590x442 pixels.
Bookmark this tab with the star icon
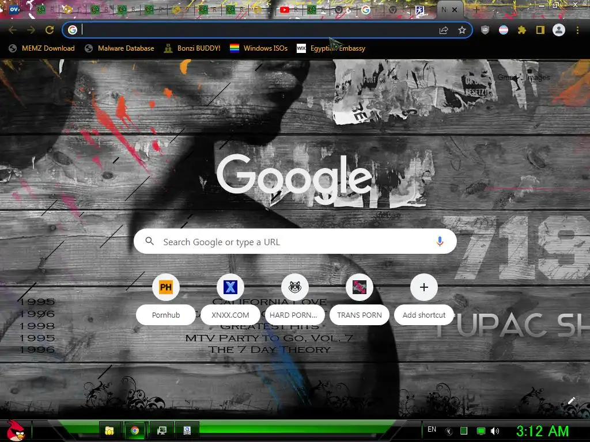point(462,30)
